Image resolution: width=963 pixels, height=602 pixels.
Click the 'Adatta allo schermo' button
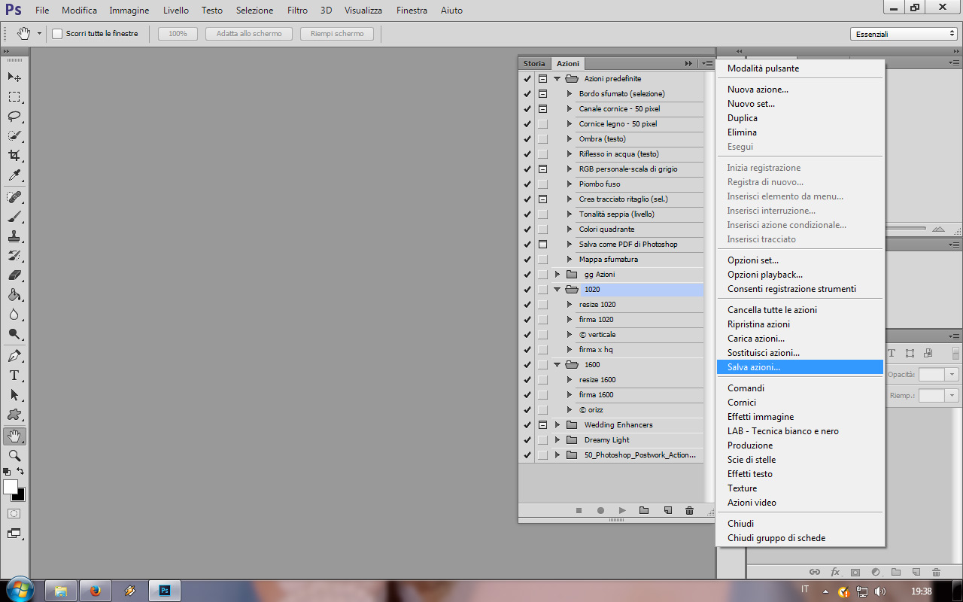tap(249, 34)
